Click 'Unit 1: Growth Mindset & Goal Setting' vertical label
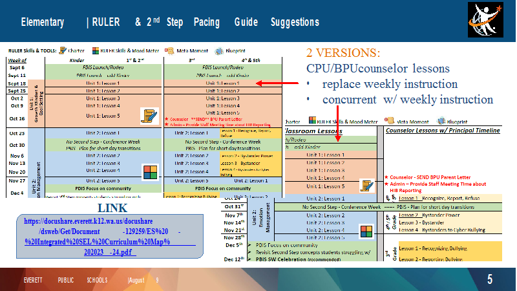The width and height of the screenshot is (517, 291). pyautogui.click(x=36, y=103)
